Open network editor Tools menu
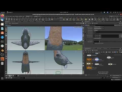Screen dimensions: 122x92 (x=96, y=52)
